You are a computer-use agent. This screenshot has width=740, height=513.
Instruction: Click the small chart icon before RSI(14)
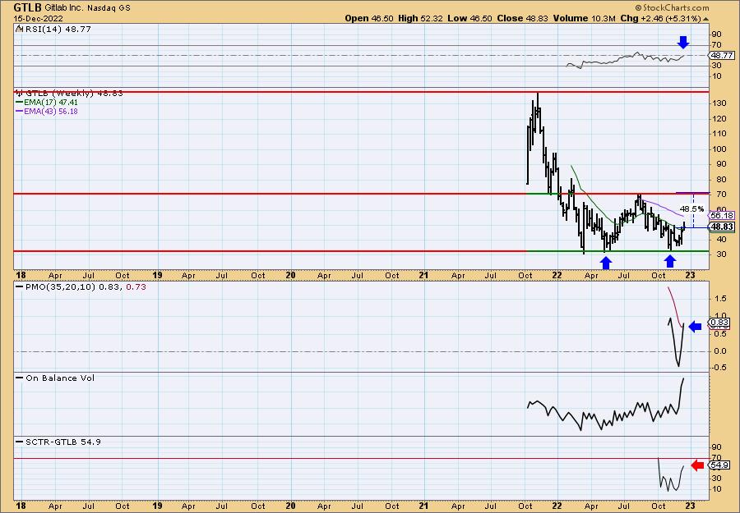[19, 29]
